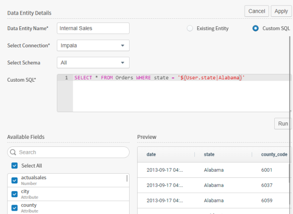Screen dimensions: 293x214
Task: Sort by the date column header
Action: coord(152,154)
